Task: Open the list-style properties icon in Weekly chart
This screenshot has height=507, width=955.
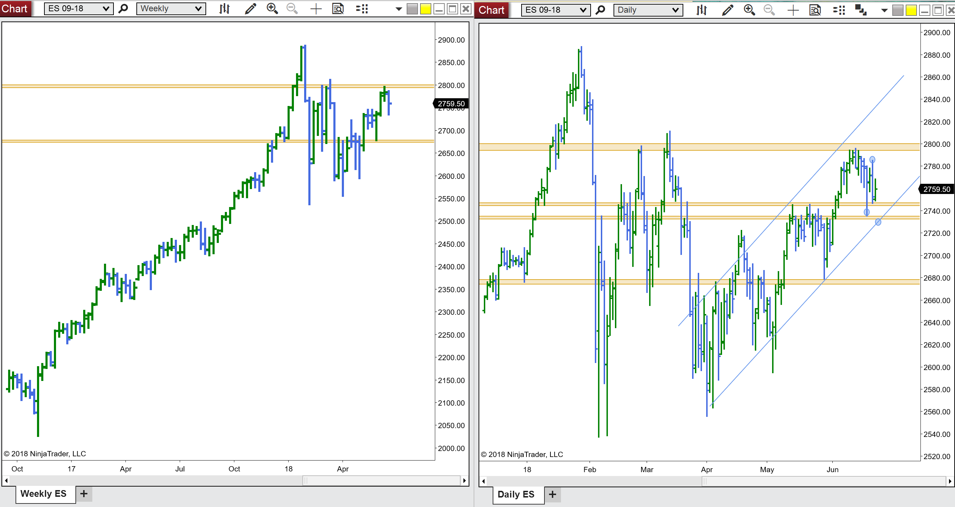Action: (362, 8)
